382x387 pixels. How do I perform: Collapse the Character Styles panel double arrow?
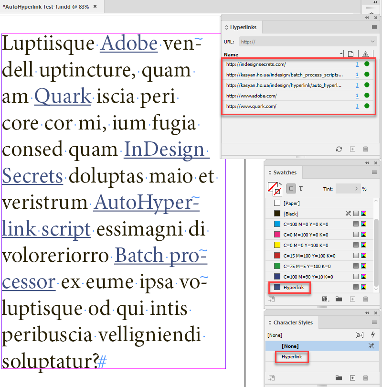pyautogui.click(x=367, y=313)
